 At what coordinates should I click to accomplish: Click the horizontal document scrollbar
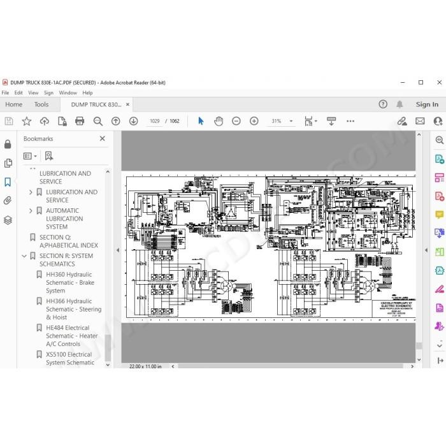pos(291,366)
